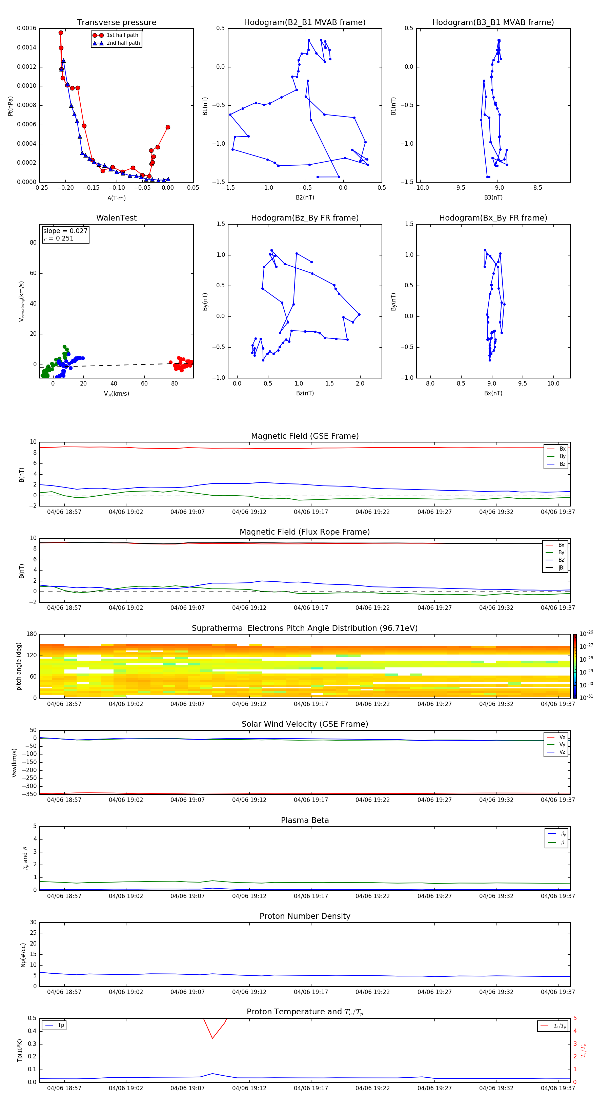
Task: Select the |B| legend entry
Action: (556, 568)
